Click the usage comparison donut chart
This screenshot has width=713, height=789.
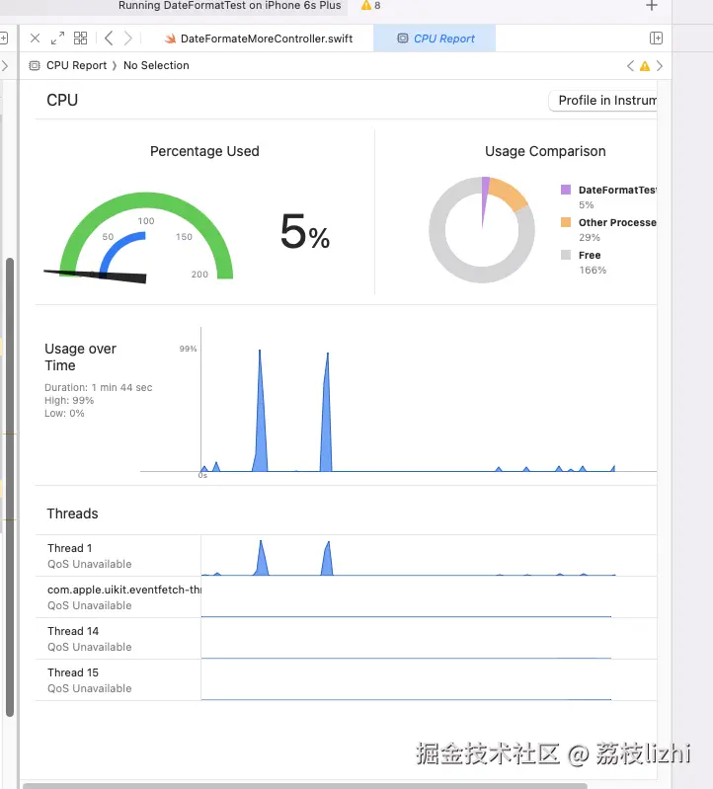tap(482, 229)
